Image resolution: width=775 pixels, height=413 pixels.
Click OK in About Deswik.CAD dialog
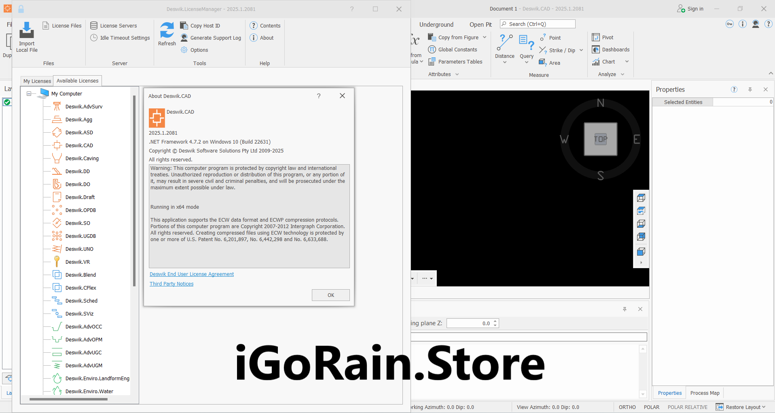(x=330, y=295)
